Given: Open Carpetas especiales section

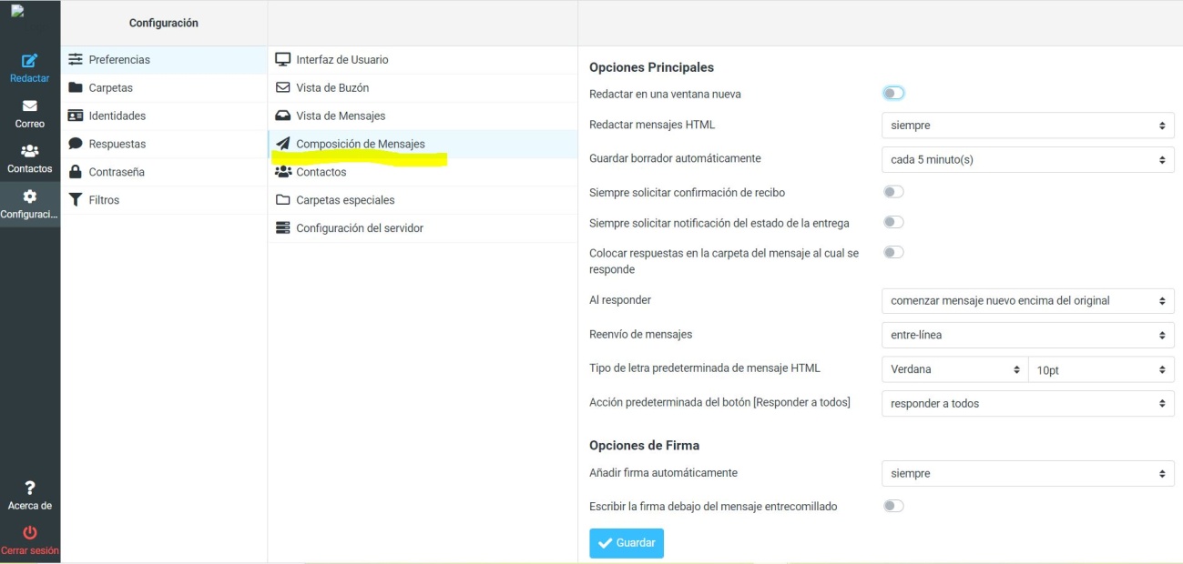Looking at the screenshot, I should pos(345,200).
